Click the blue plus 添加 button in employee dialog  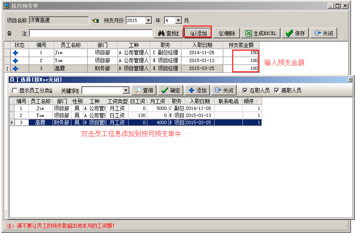pyautogui.click(x=197, y=90)
